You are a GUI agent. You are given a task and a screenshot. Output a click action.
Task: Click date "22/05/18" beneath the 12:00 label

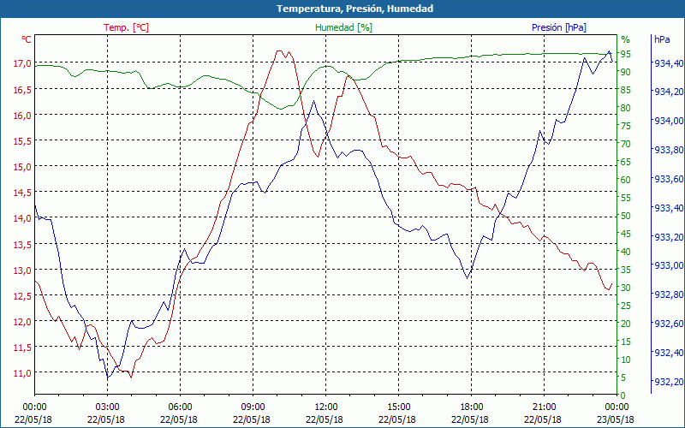coord(326,419)
